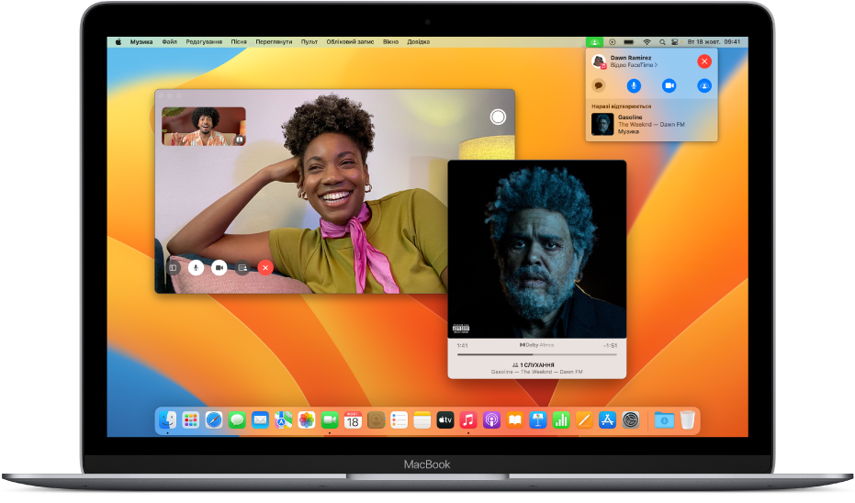Open the Обліковий запис menu

coord(350,42)
